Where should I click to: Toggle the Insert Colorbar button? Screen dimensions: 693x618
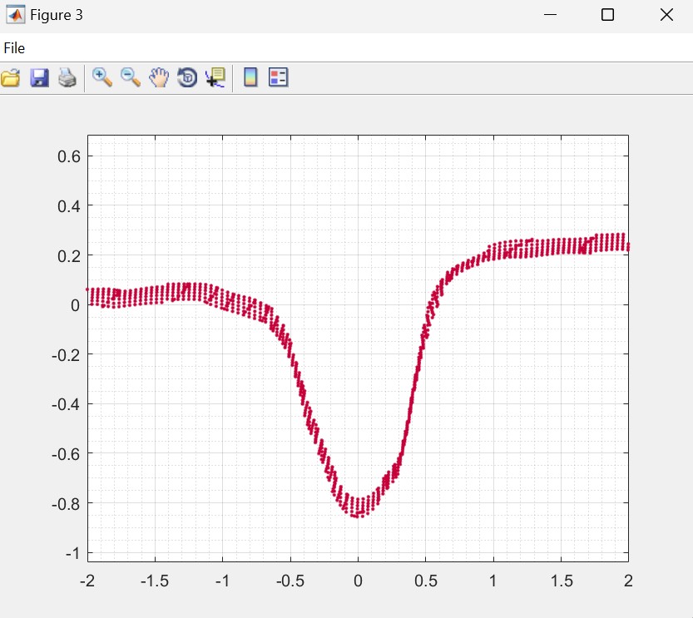pos(250,78)
